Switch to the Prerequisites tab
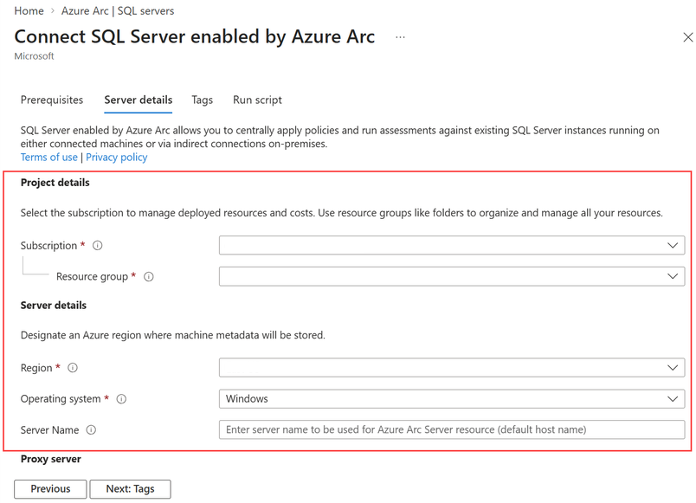Screen dimensions: 696x503 pos(52,100)
